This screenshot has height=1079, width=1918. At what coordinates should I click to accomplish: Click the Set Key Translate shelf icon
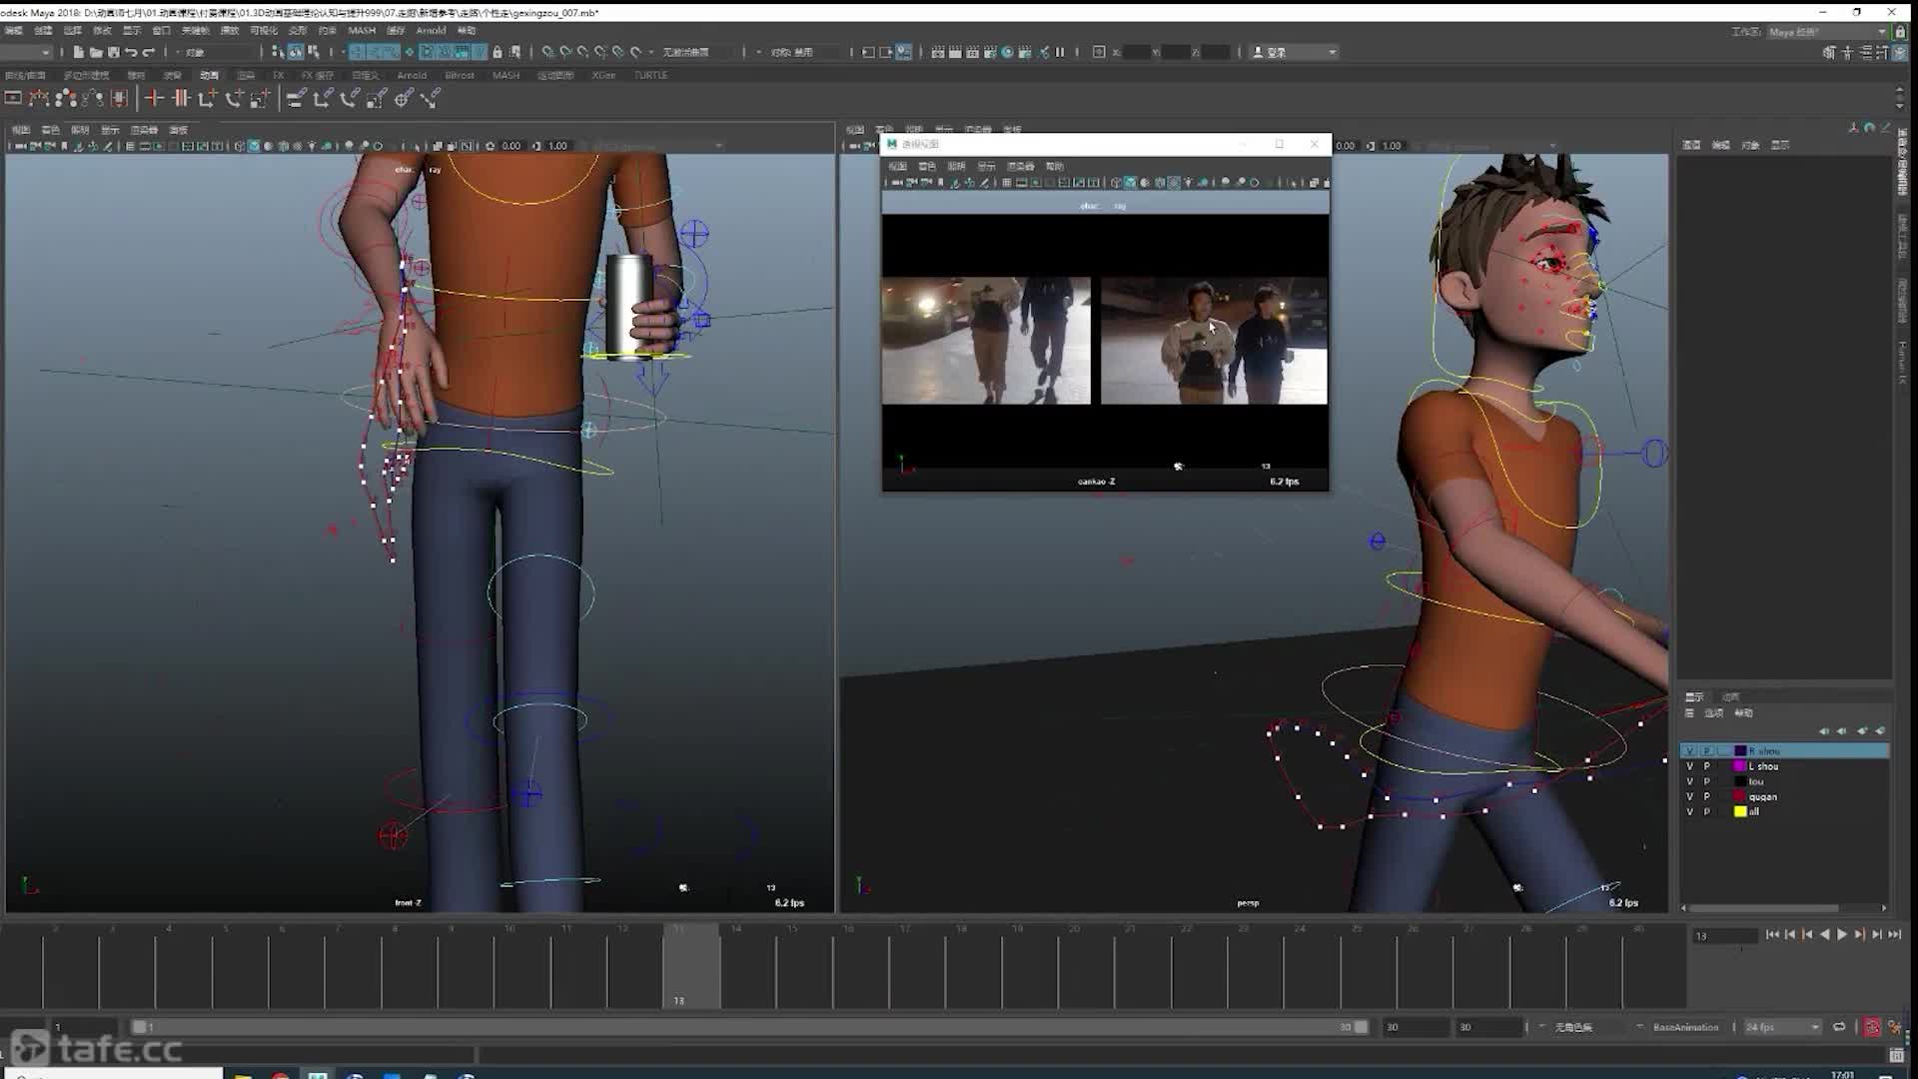(207, 98)
